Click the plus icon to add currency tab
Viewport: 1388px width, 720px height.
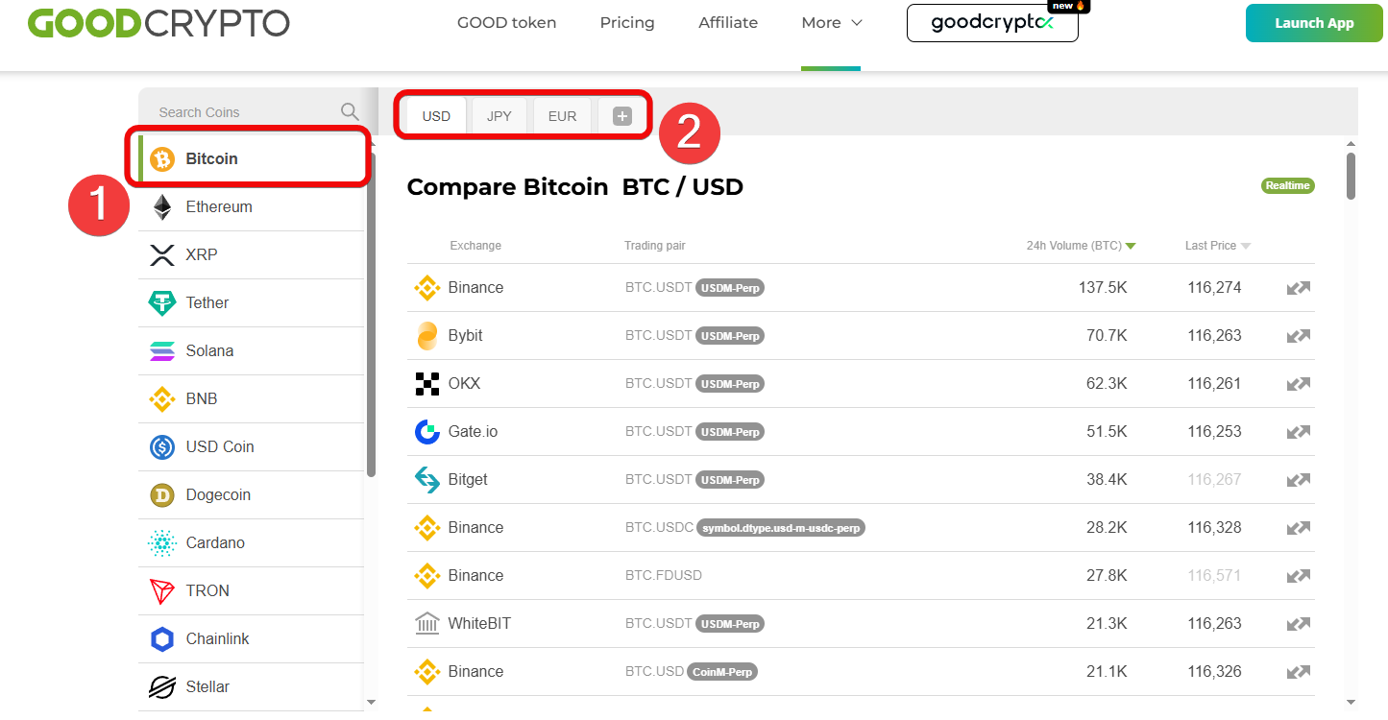coord(622,116)
